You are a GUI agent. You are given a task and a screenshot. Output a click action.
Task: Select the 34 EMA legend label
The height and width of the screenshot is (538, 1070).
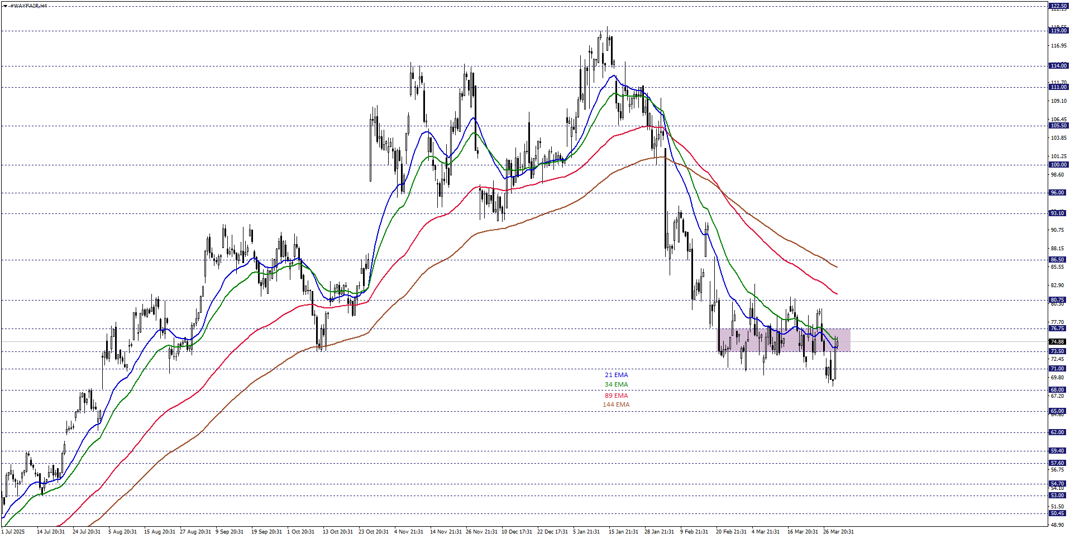[616, 384]
